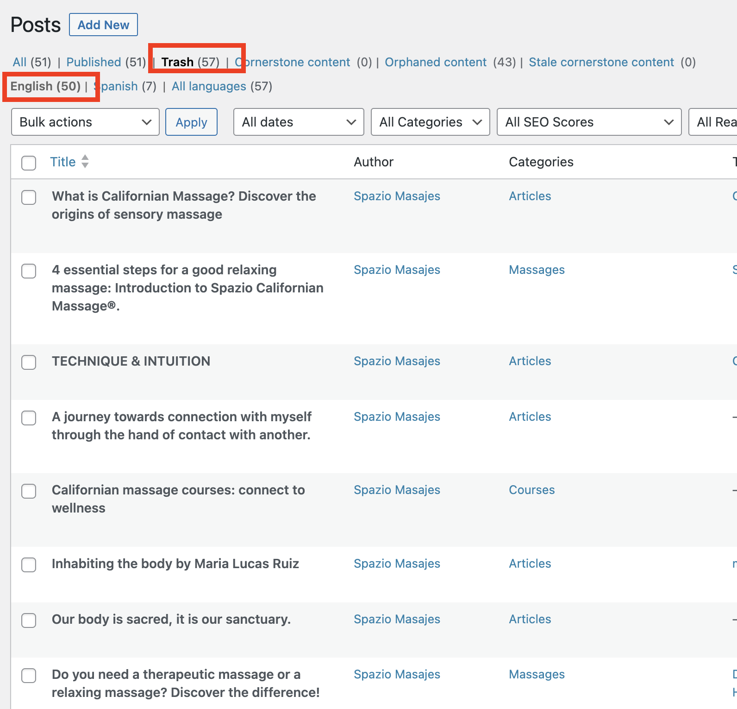737x709 pixels.
Task: Check the 'TECHNIQUE & INTUITION' post checkbox
Action: pos(29,362)
